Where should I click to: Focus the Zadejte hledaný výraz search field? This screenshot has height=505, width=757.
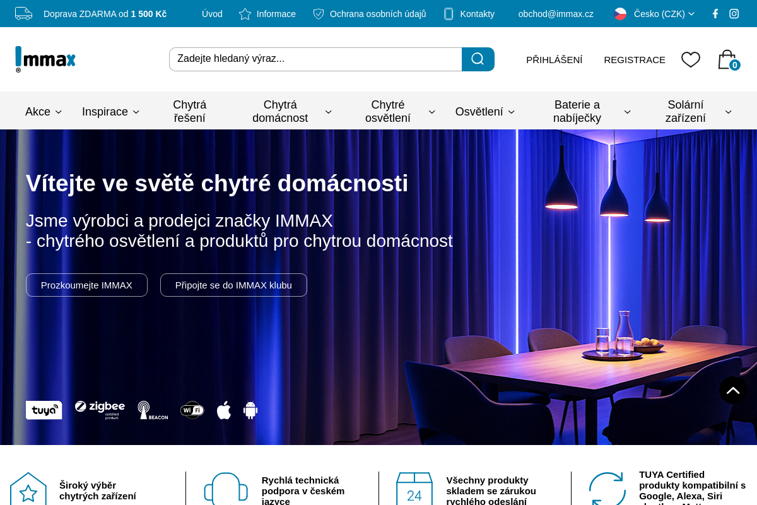point(315,59)
